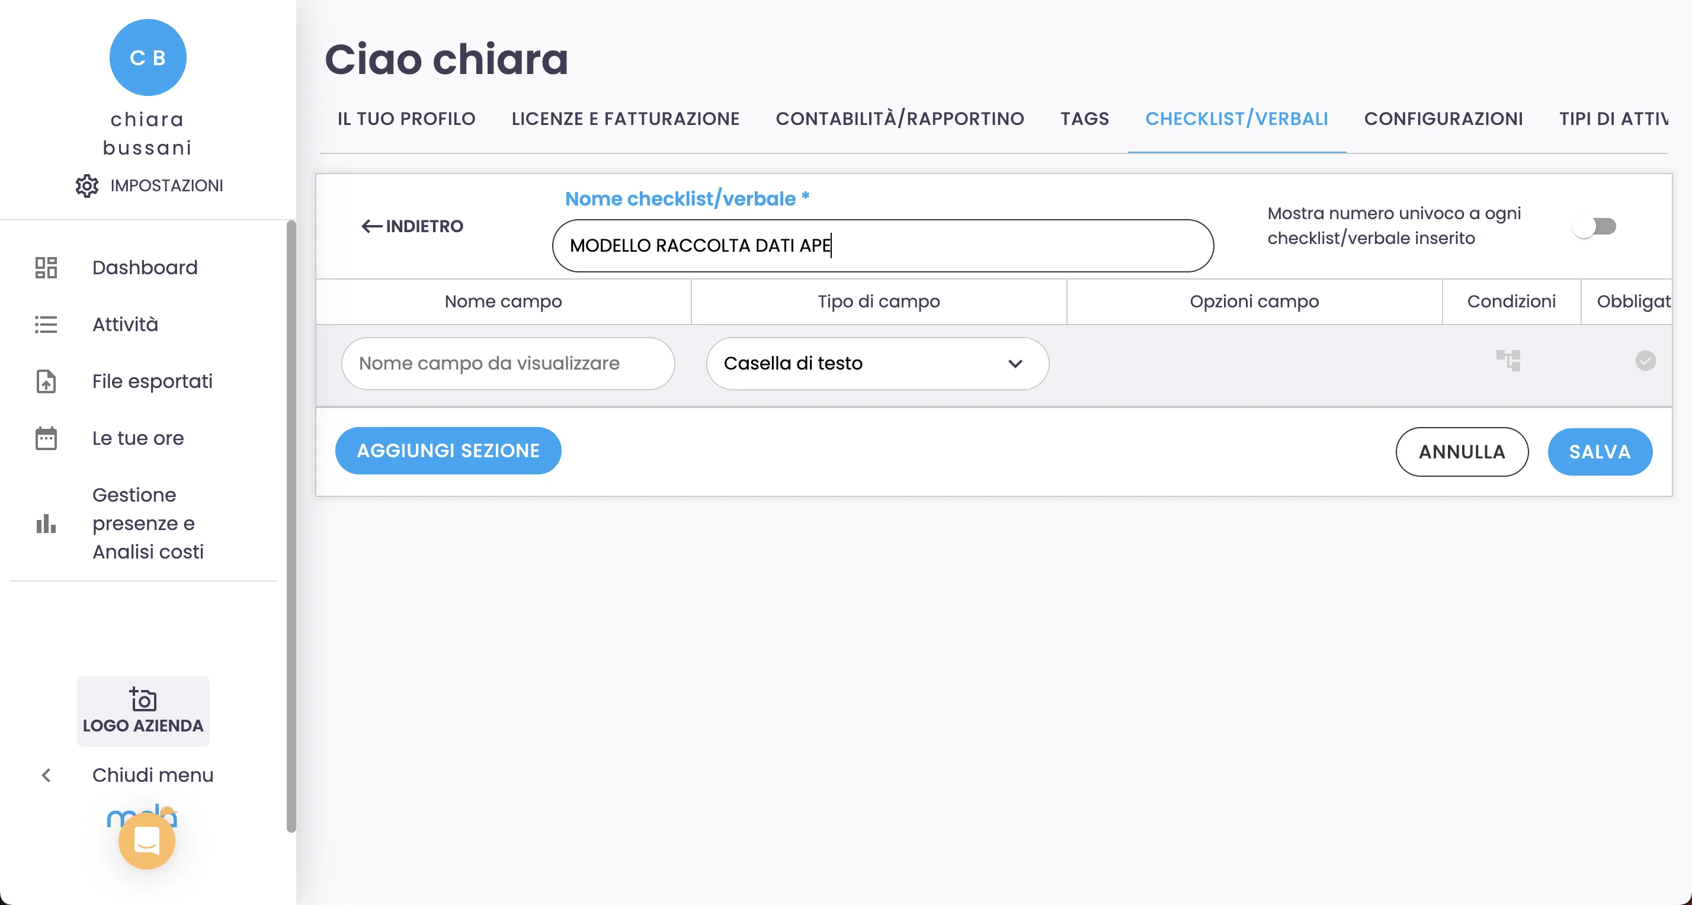
Task: Click the Gestione presenze bar chart icon
Action: 46,524
